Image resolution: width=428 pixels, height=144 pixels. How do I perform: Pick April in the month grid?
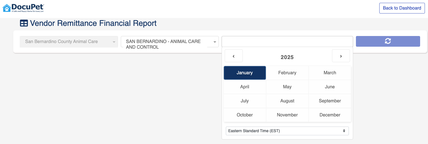(245, 87)
